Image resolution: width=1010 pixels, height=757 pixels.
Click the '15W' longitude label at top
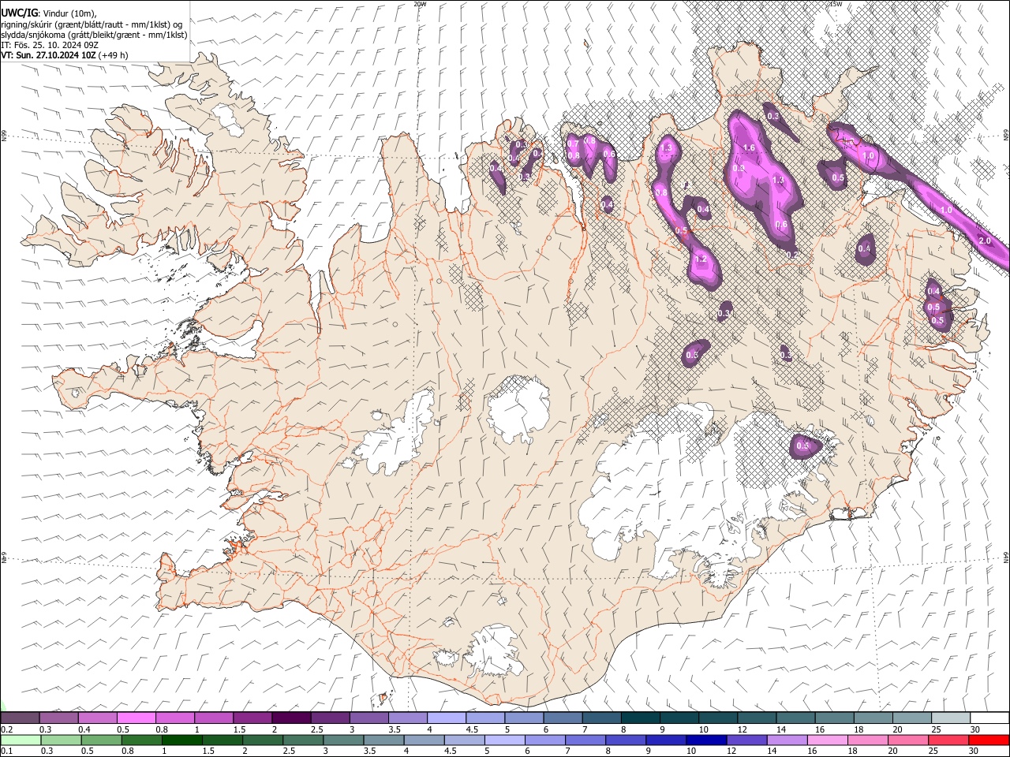[x=836, y=4]
